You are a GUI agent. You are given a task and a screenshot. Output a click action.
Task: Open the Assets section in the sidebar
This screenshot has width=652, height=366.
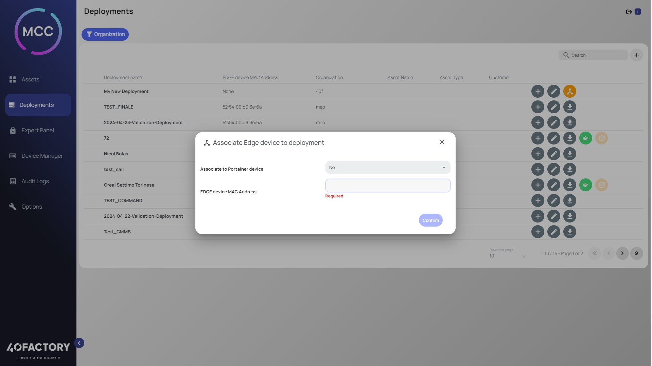coord(31,79)
